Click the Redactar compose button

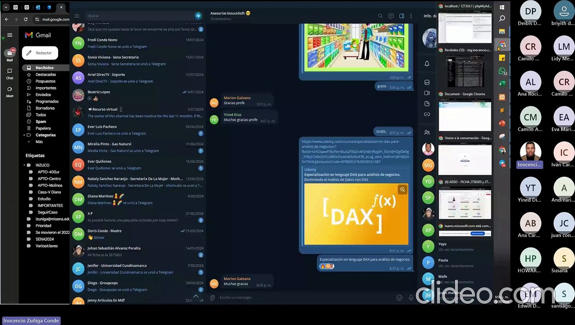coord(40,53)
